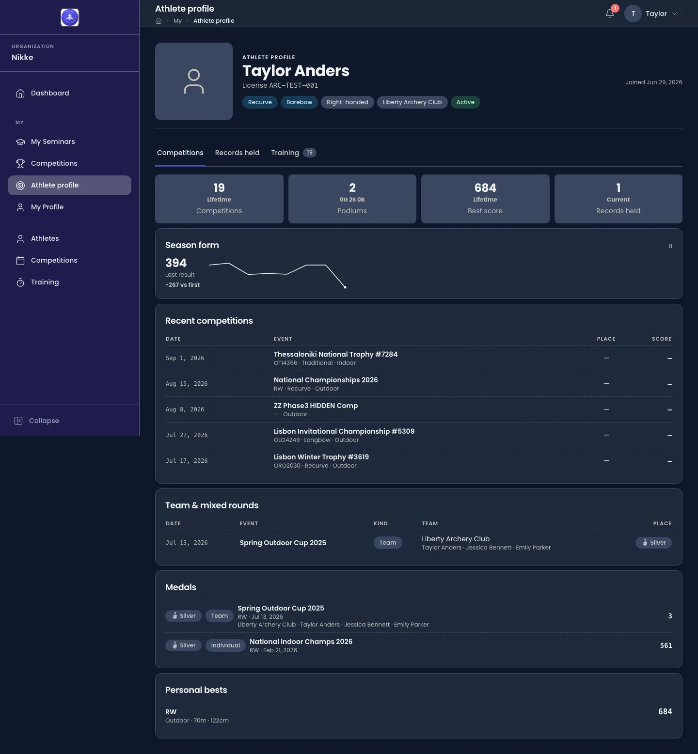The width and height of the screenshot is (698, 754).
Task: Click the RW personal best row
Action: 419,716
